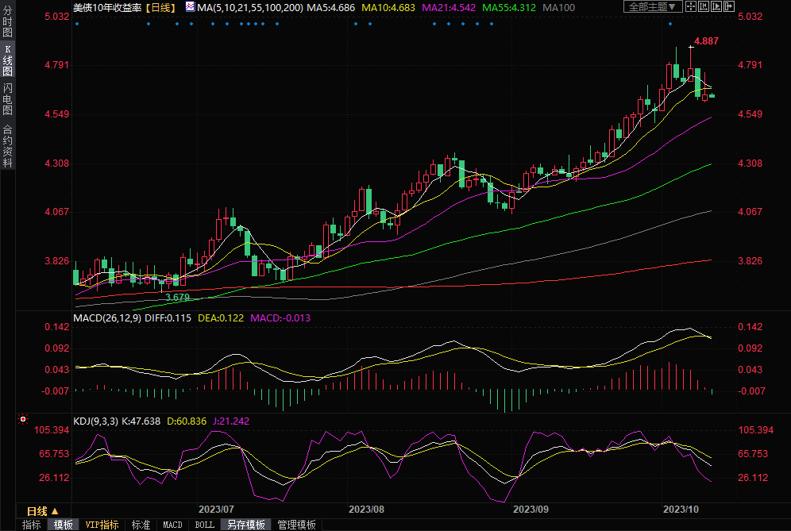Image resolution: width=791 pixels, height=531 pixels.
Task: Switch to 分时图 sidebar tab
Action: click(x=7, y=23)
